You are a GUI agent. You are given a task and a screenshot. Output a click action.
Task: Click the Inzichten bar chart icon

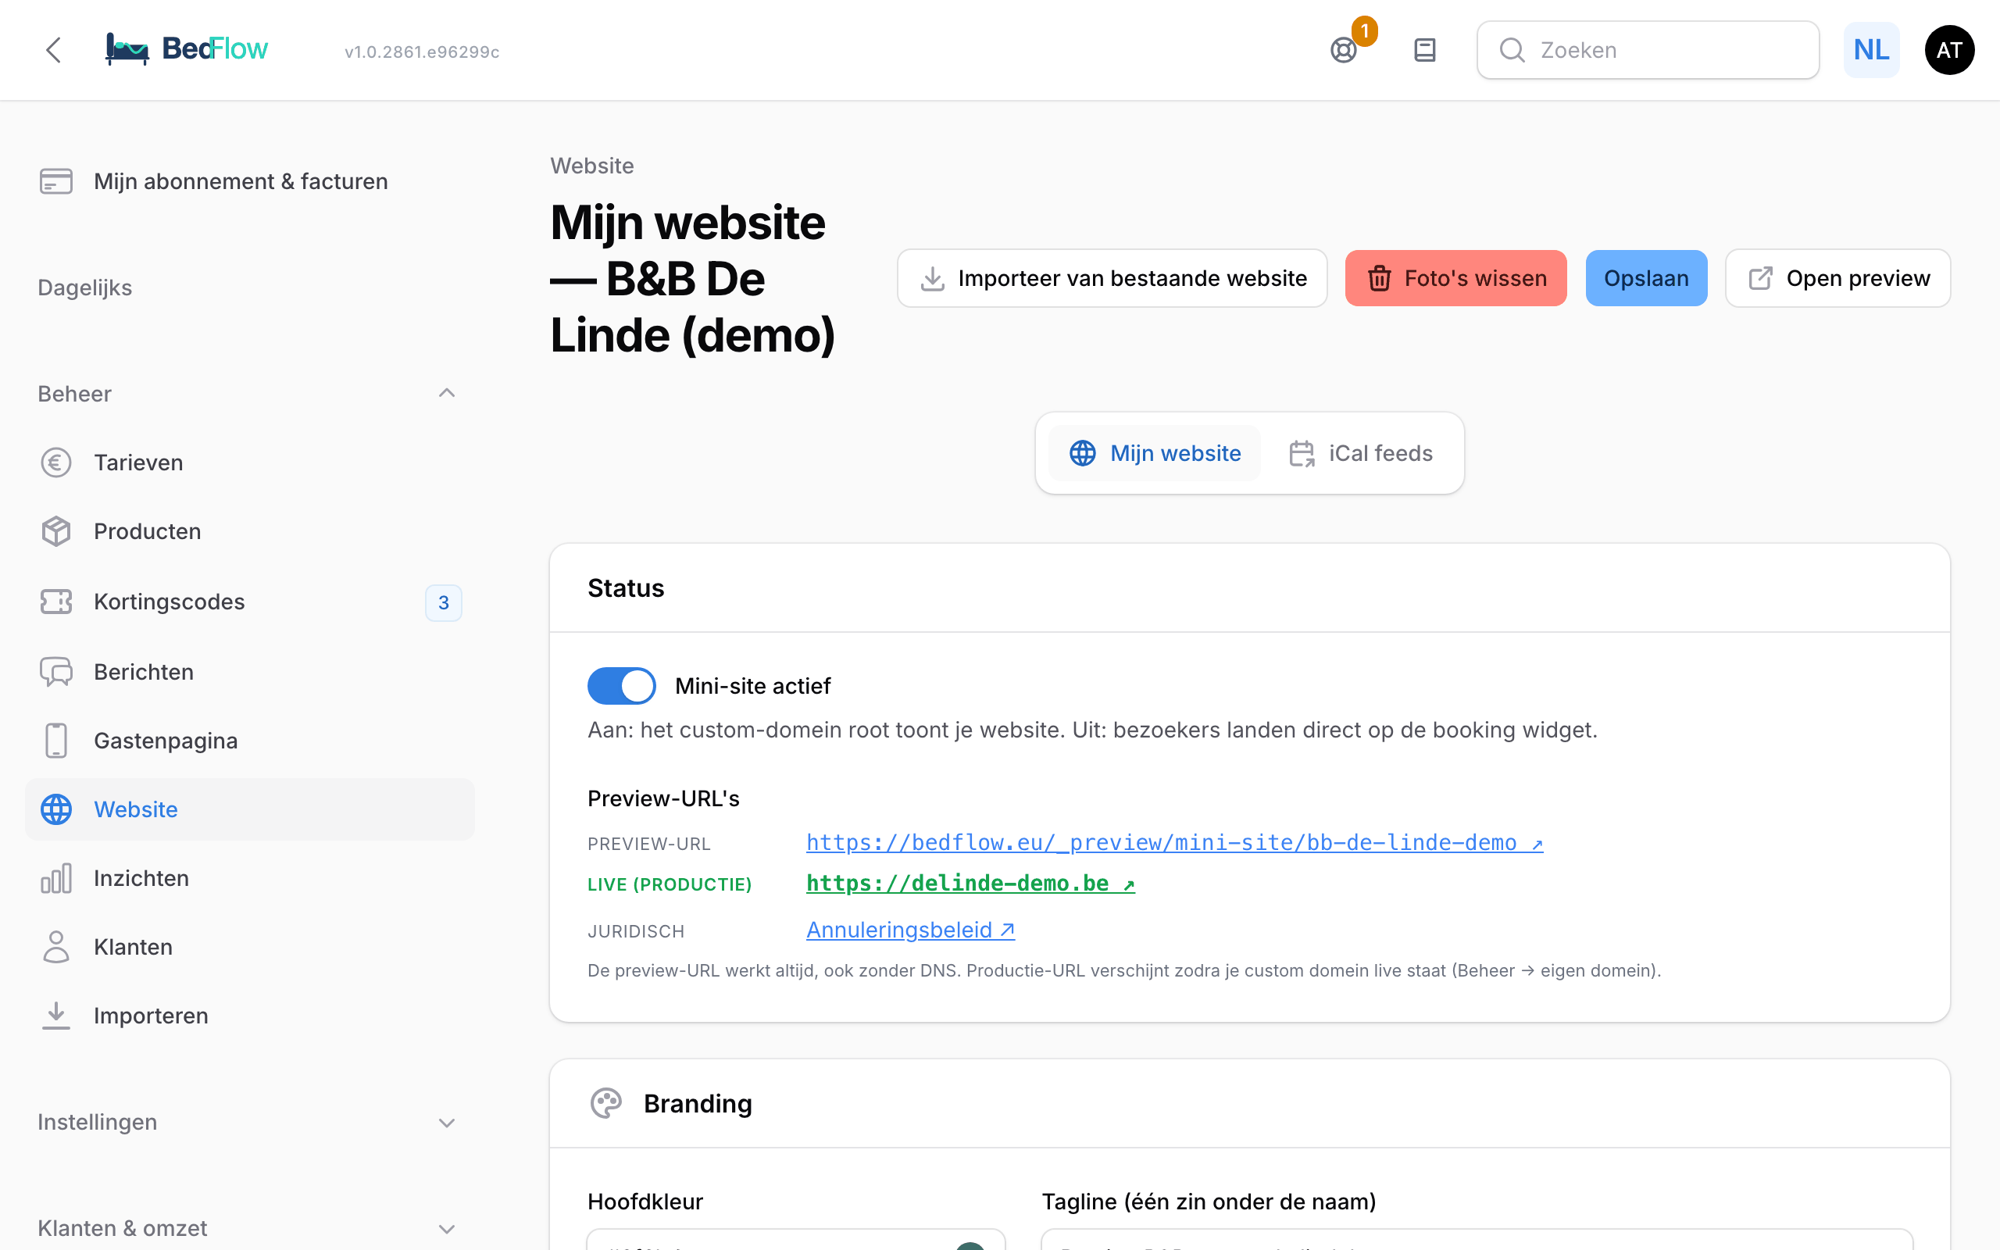tap(56, 878)
